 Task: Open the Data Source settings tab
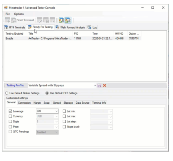(x=83, y=103)
